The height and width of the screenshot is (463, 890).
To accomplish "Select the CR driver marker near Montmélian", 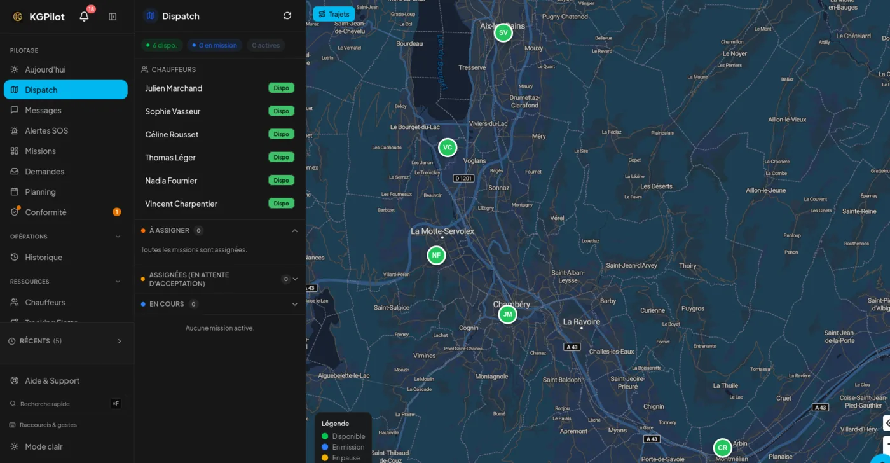I will (x=722, y=448).
